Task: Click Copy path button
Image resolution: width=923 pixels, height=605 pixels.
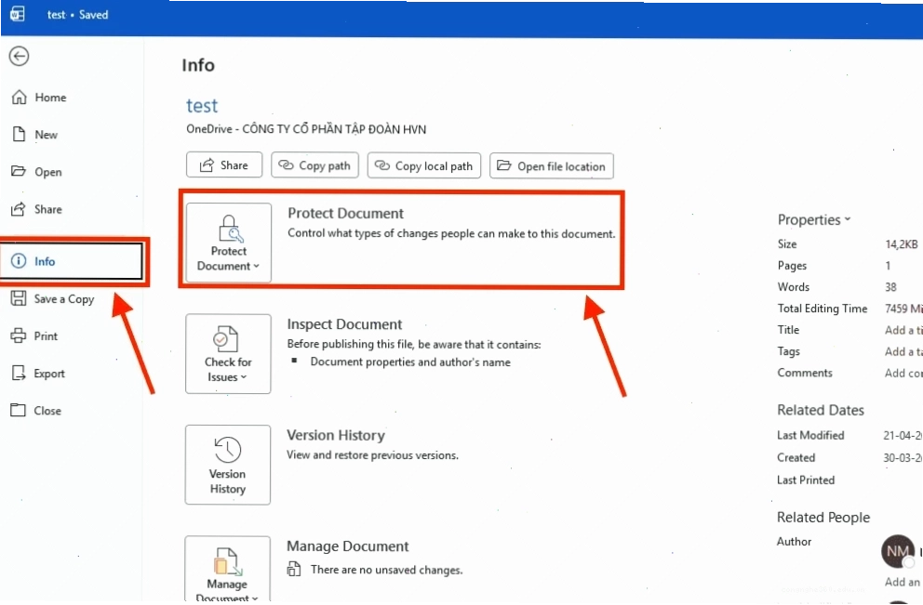Action: pos(314,165)
